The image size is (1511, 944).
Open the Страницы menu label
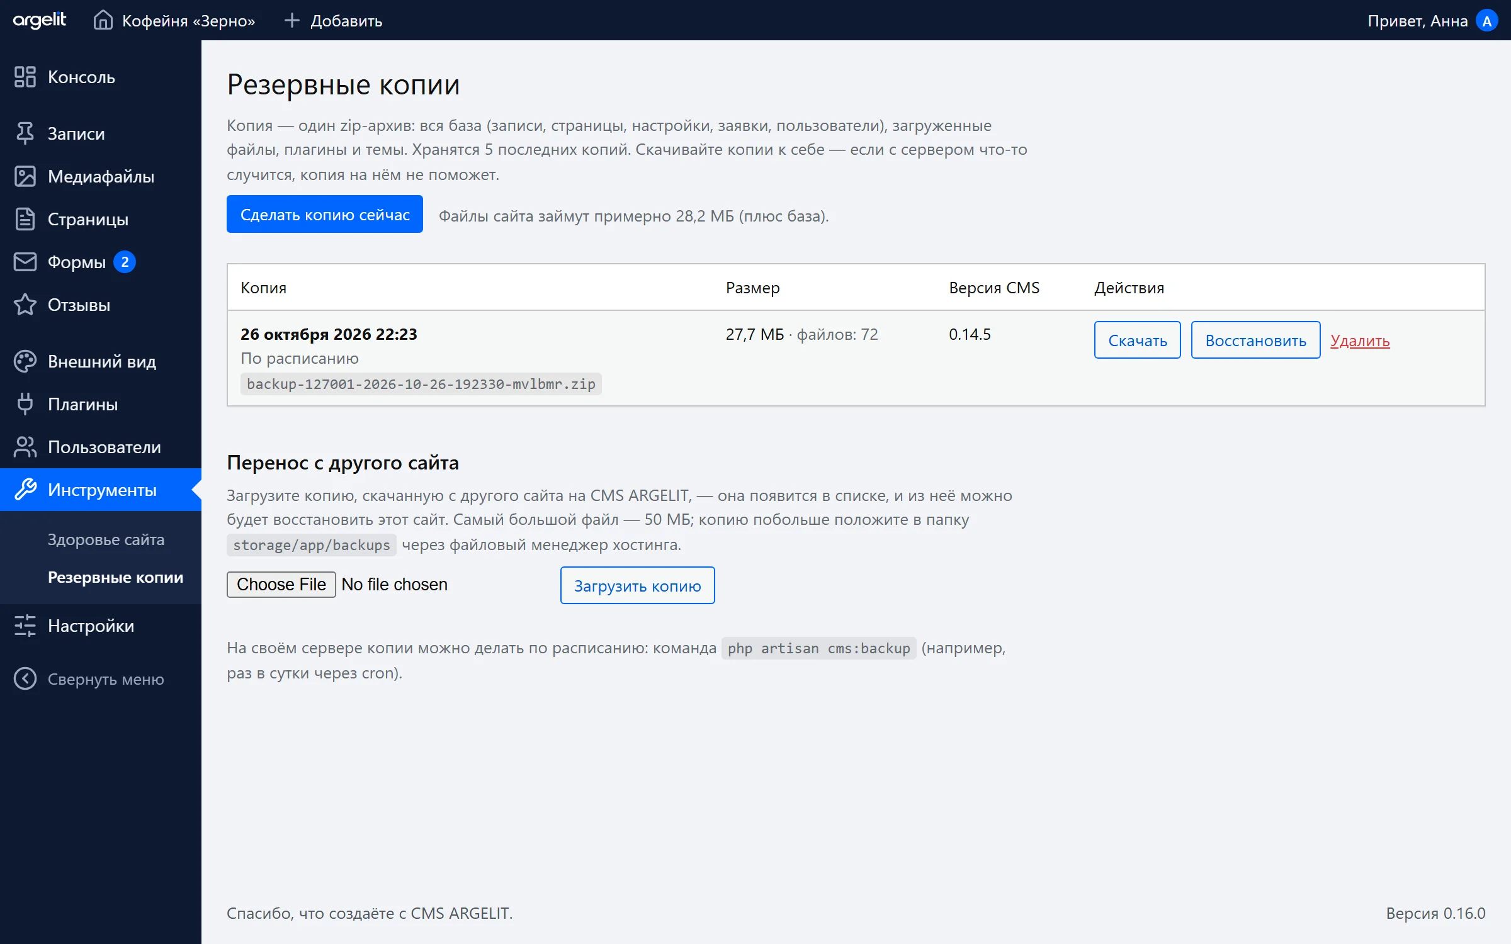point(88,219)
